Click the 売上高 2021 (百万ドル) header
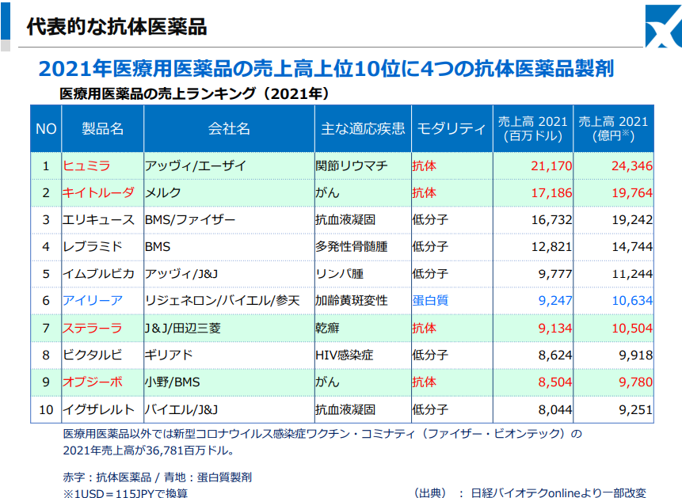This screenshot has height=498, width=682. click(x=533, y=129)
